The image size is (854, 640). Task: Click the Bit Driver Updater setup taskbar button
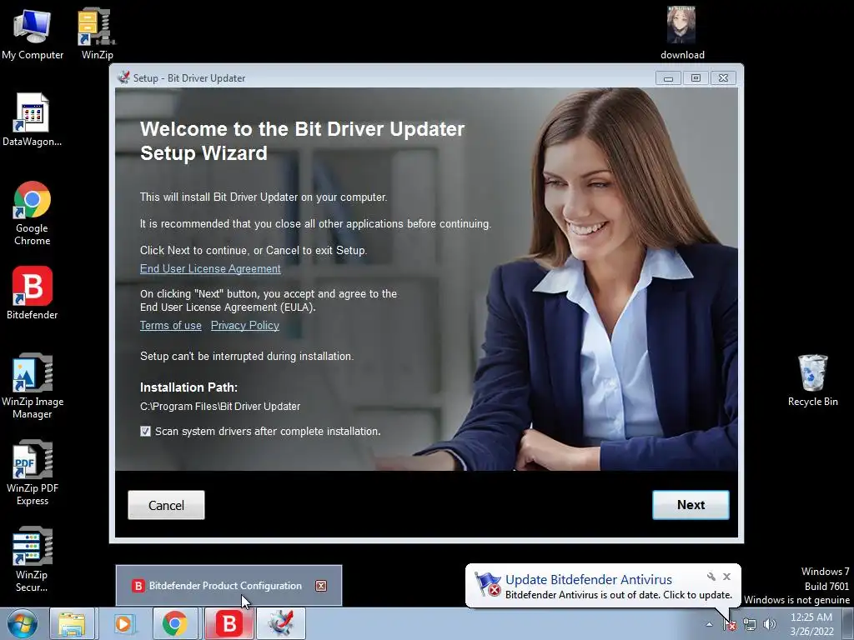(x=280, y=623)
